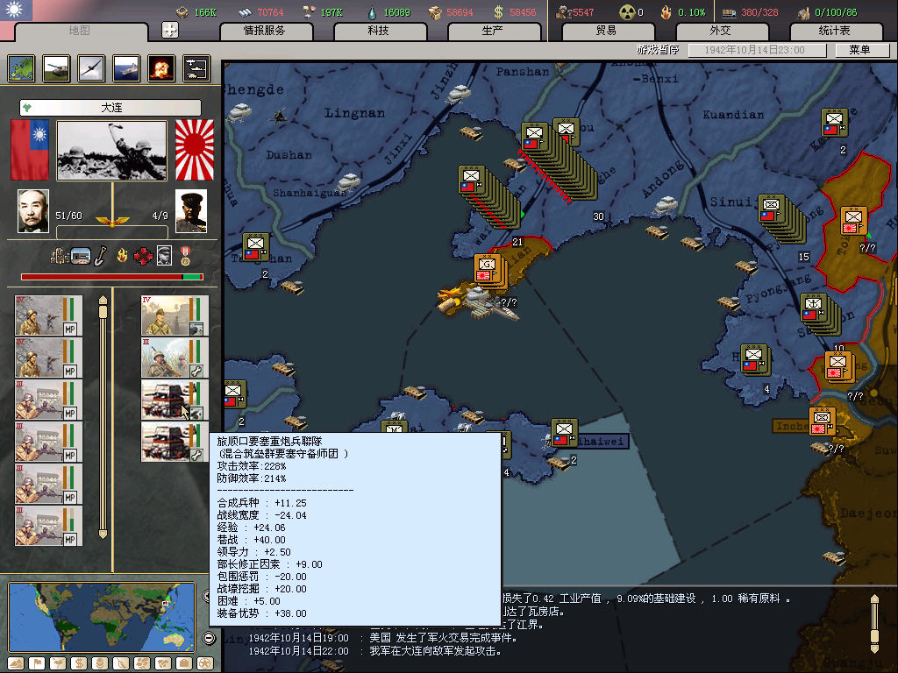This screenshot has height=673, width=898.
Task: Switch to terrain map mode (mountain icon)
Action: (16, 663)
